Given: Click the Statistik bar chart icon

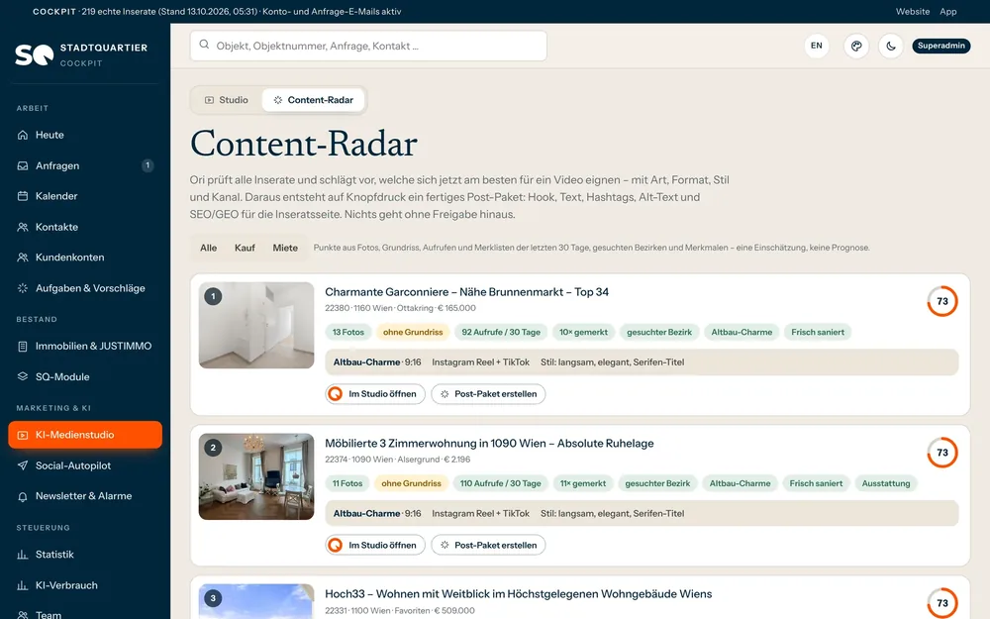Looking at the screenshot, I should coord(23,555).
